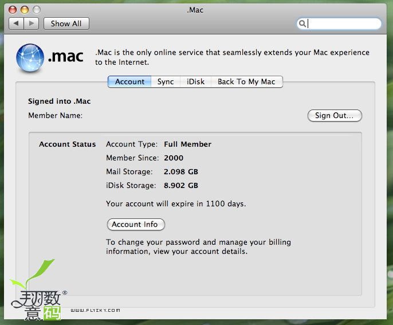This screenshot has height=325, width=393.
Task: Open the iDisk tab
Action: 196,82
